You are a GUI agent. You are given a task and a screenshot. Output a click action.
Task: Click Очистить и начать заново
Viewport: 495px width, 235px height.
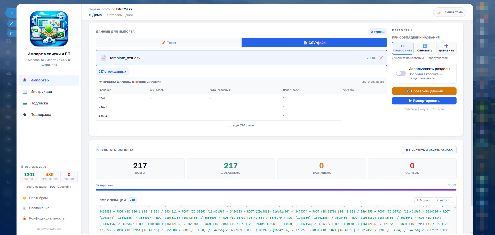click(x=429, y=150)
